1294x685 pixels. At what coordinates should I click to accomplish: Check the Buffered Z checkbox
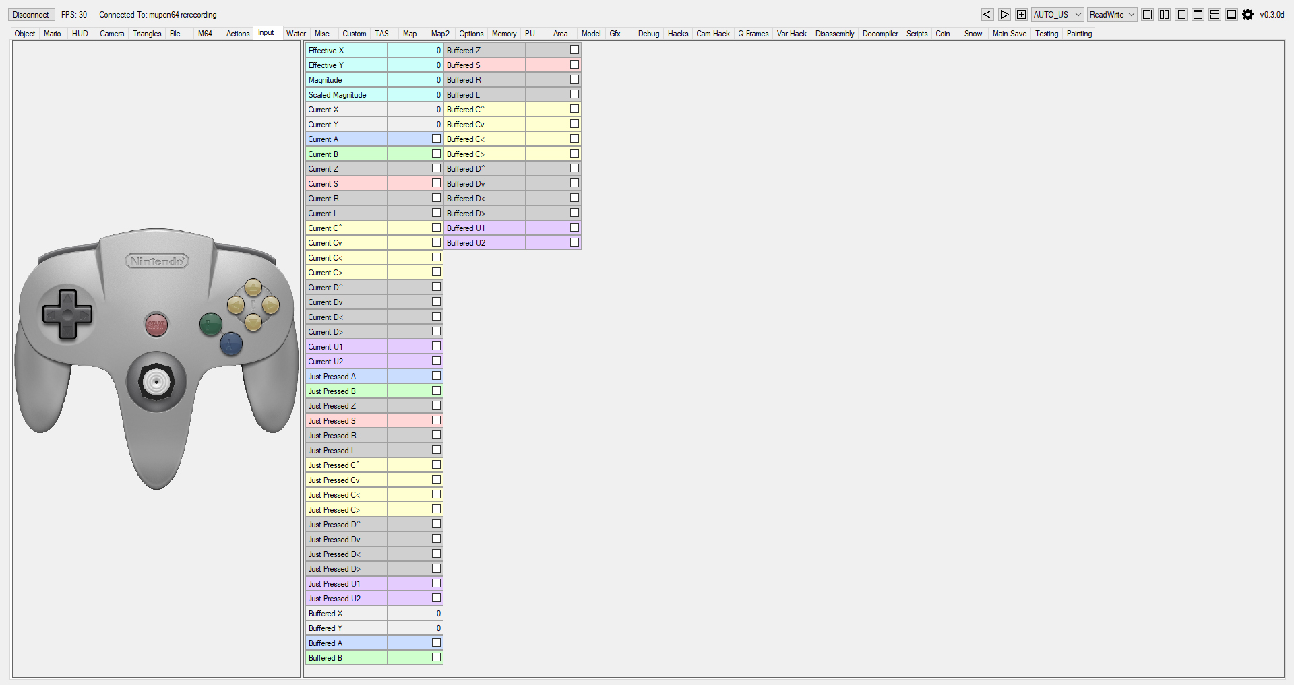[x=574, y=50]
